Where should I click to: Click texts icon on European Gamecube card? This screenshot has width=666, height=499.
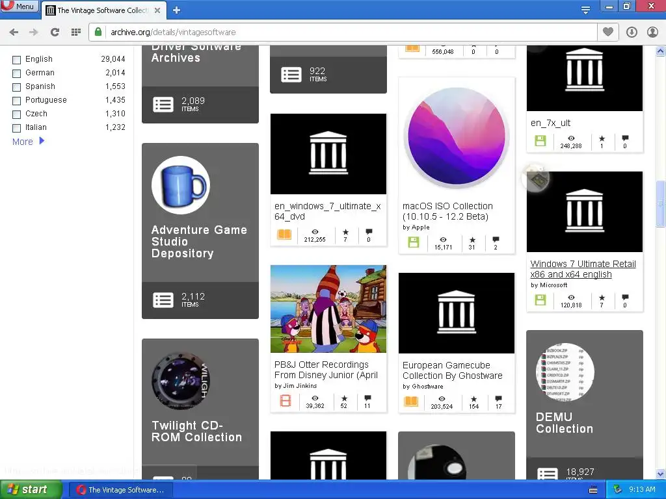tap(411, 402)
